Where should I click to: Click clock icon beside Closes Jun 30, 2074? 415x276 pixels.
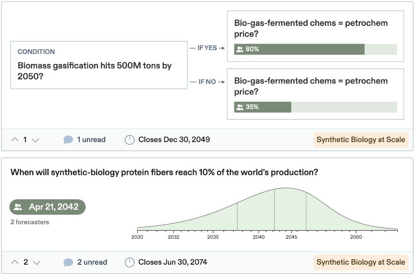pos(129,262)
